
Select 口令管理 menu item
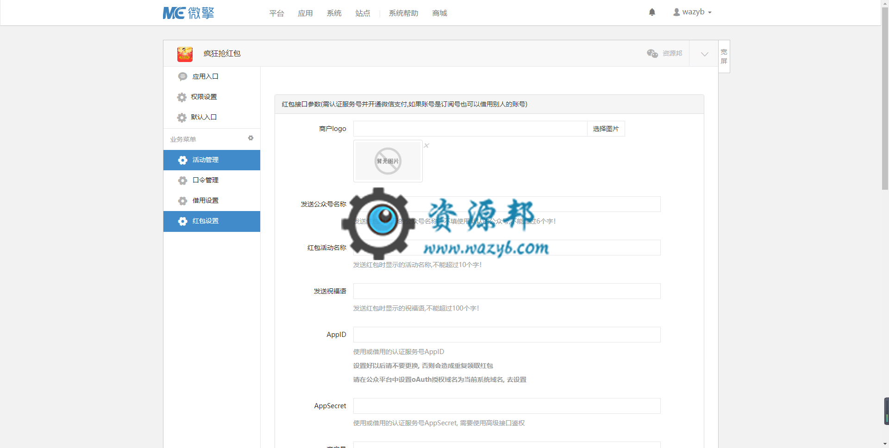click(212, 180)
